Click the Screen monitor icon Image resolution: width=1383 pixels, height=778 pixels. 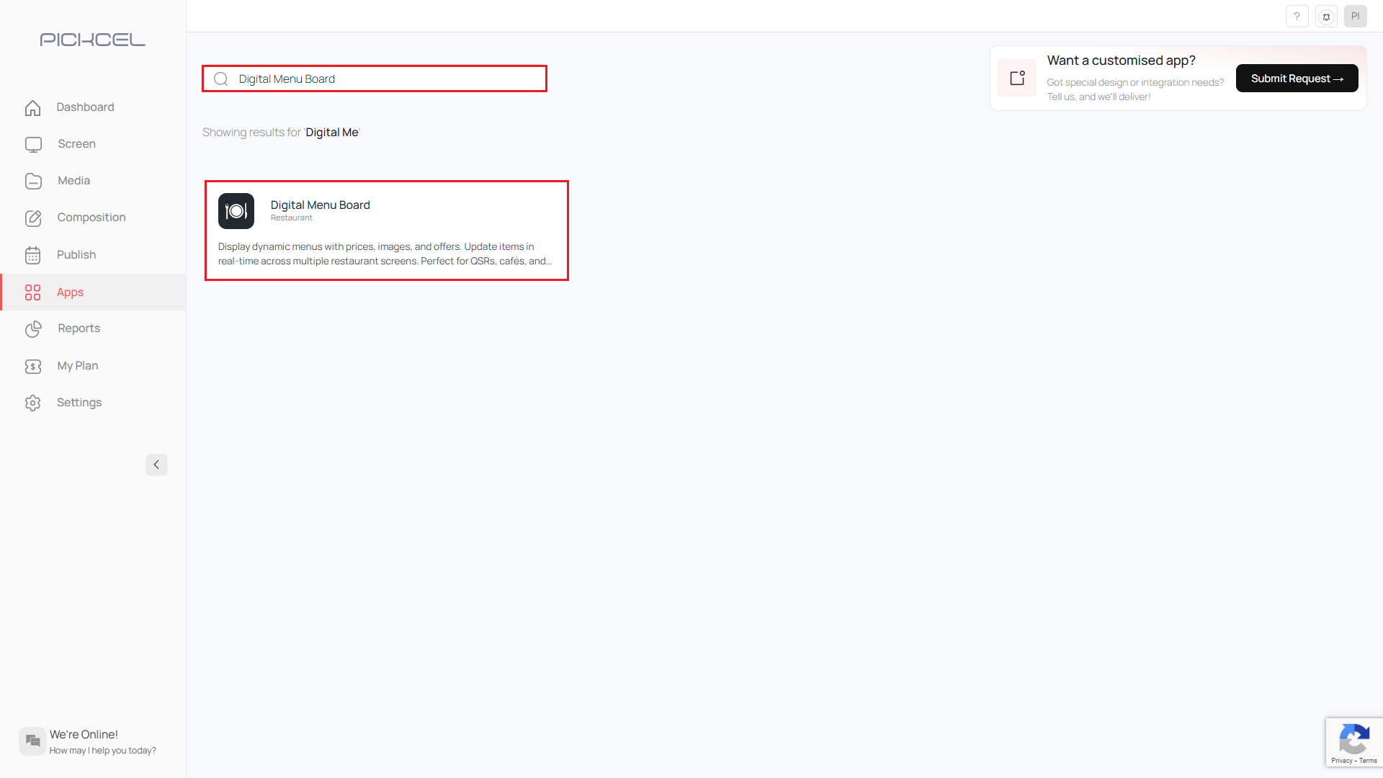33,144
